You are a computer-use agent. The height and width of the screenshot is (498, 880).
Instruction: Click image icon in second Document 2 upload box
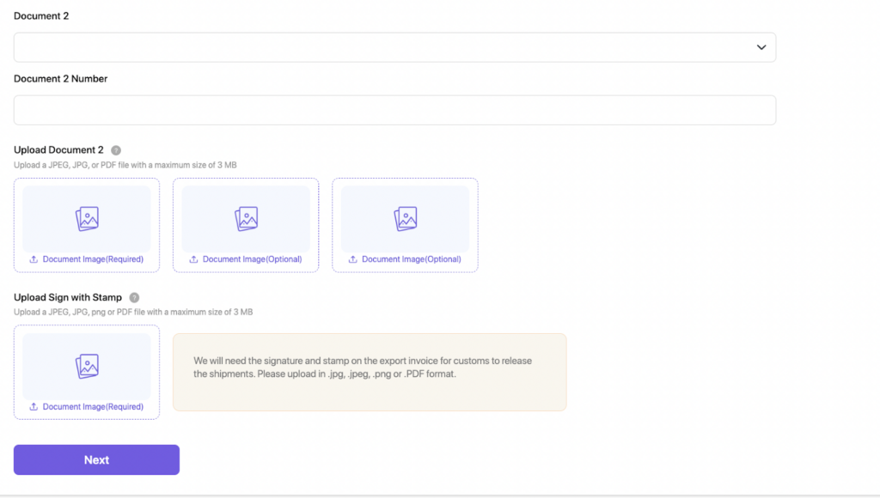coord(246,219)
